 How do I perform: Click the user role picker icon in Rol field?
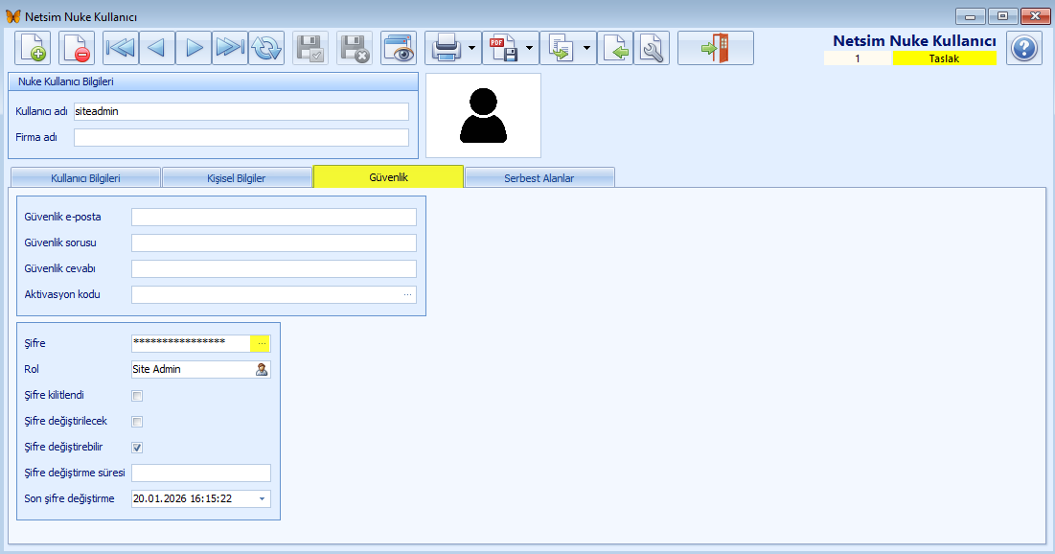click(262, 369)
